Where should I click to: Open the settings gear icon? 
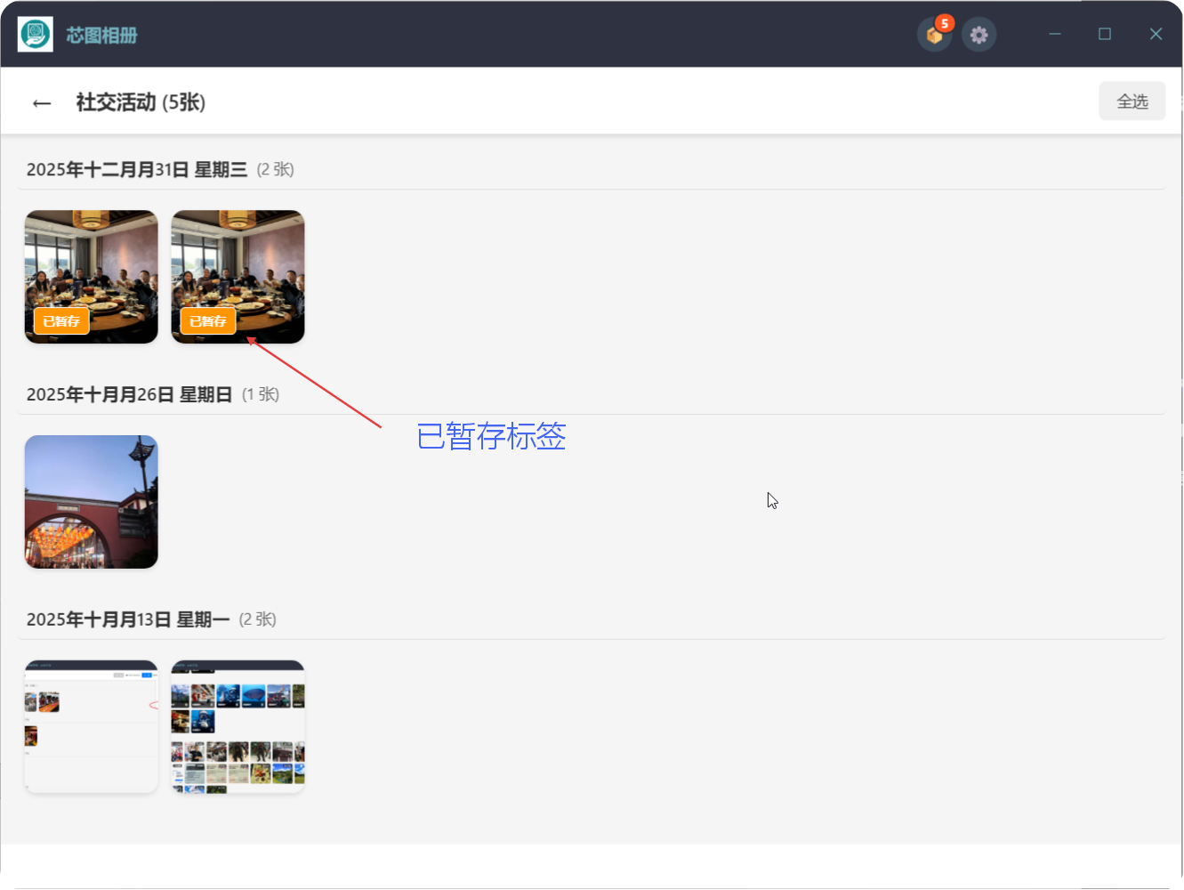(x=979, y=35)
